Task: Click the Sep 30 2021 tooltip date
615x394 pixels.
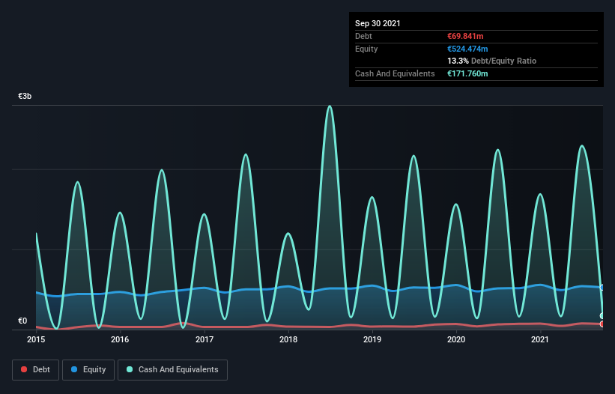Action: [x=378, y=23]
